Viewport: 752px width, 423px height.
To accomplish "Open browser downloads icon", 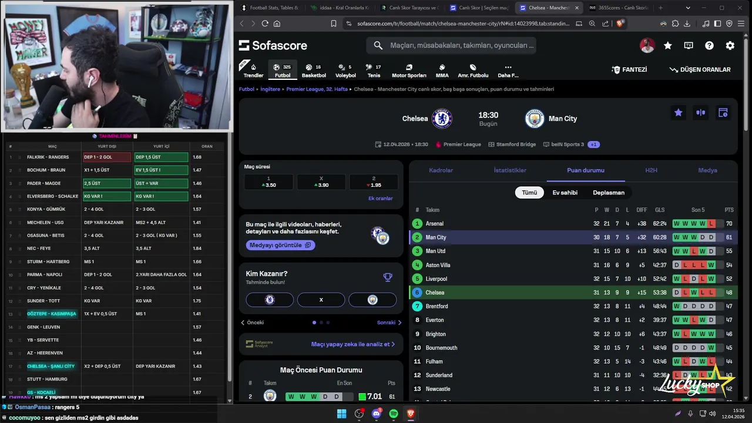I will [687, 23].
